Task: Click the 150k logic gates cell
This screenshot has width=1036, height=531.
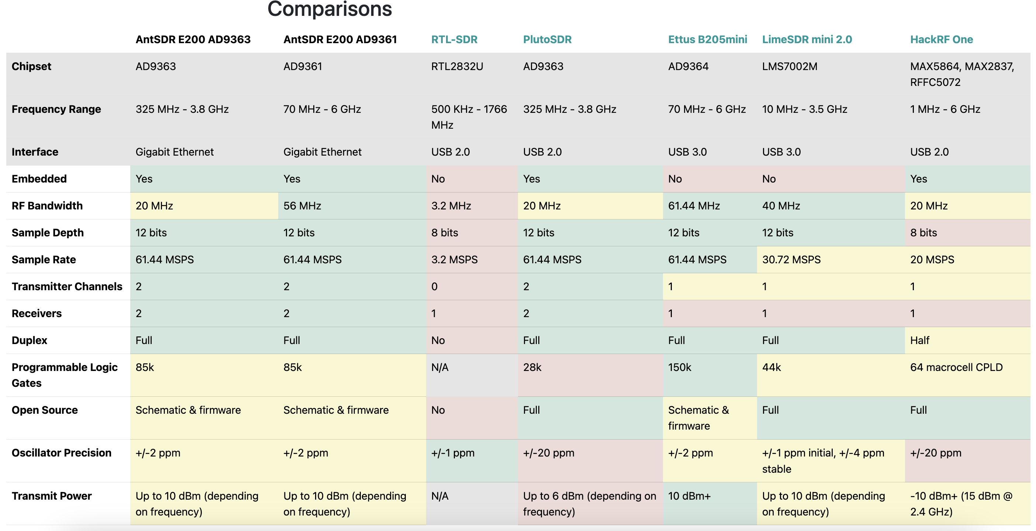Action: click(679, 367)
